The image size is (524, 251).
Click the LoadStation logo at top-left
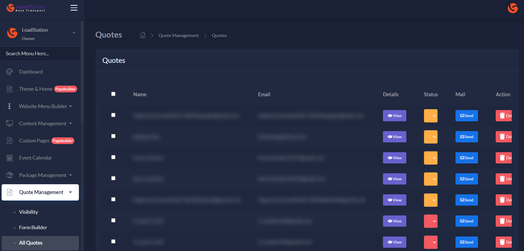(25, 8)
